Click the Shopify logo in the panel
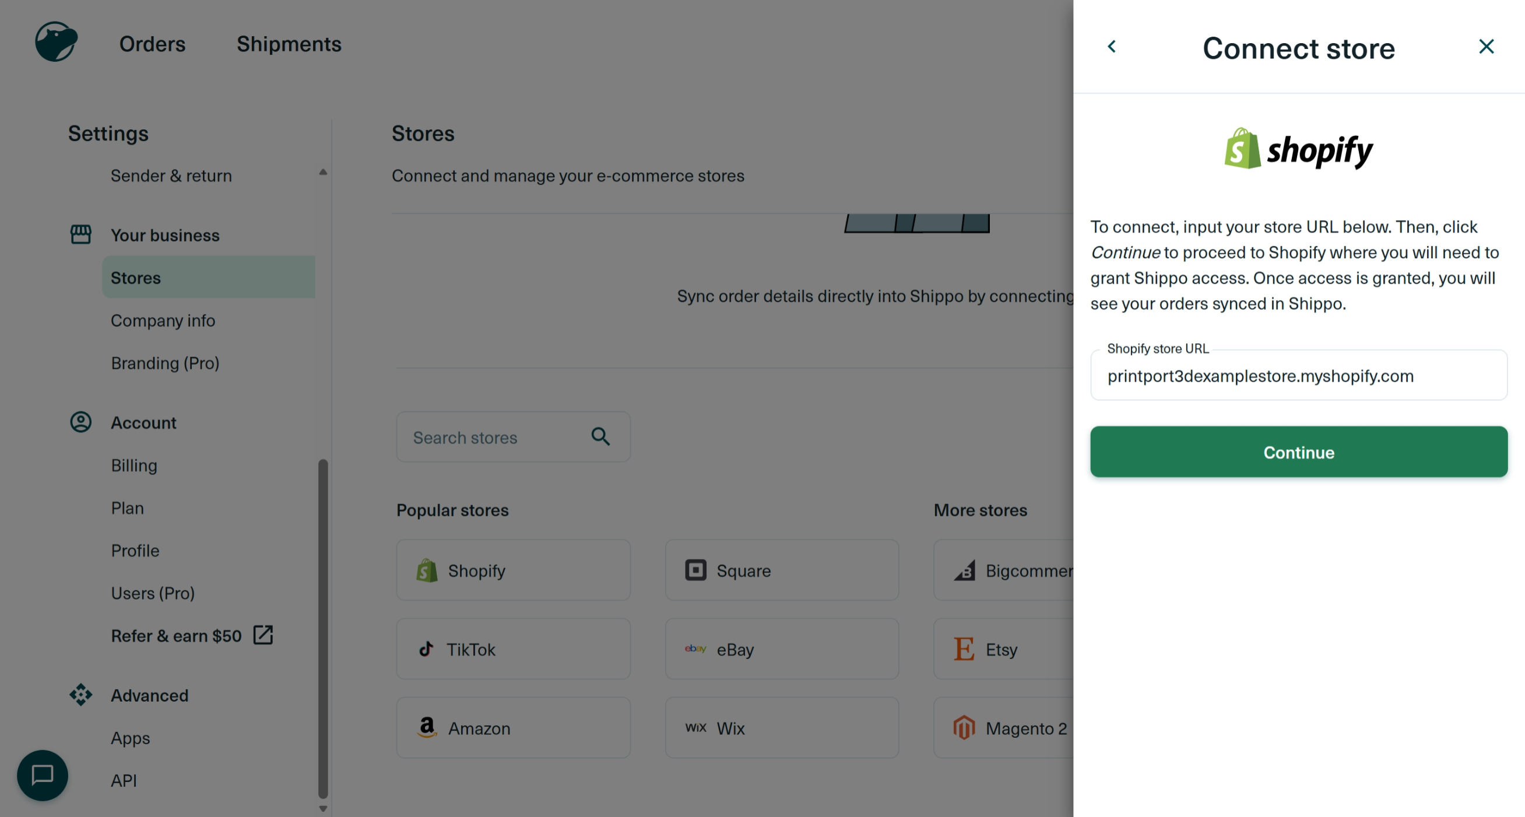1525x817 pixels. 1298,149
